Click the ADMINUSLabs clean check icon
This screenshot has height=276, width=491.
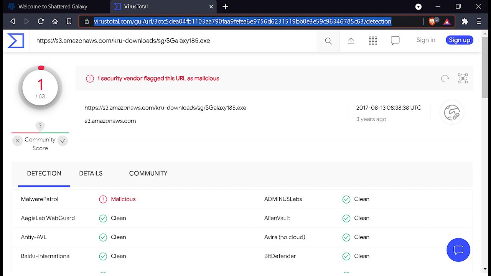coord(346,199)
